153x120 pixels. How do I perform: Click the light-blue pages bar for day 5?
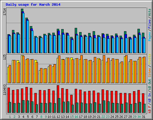pos(28,37)
